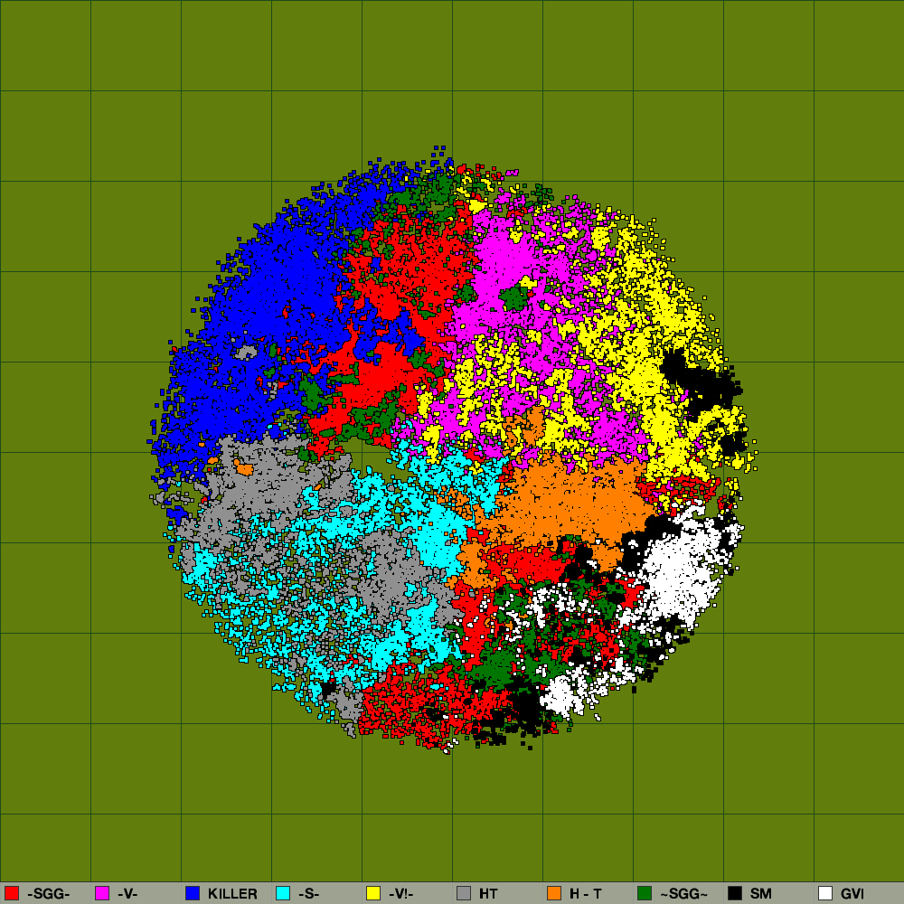Click the white GVI legend swatch

coord(825,893)
